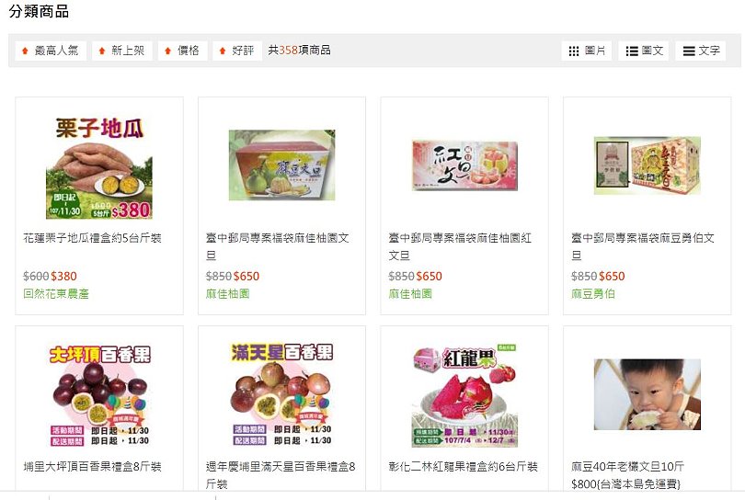Viewport: 745px width, 500px height.
Task: Open child eating pomelo product image
Action: [648, 394]
